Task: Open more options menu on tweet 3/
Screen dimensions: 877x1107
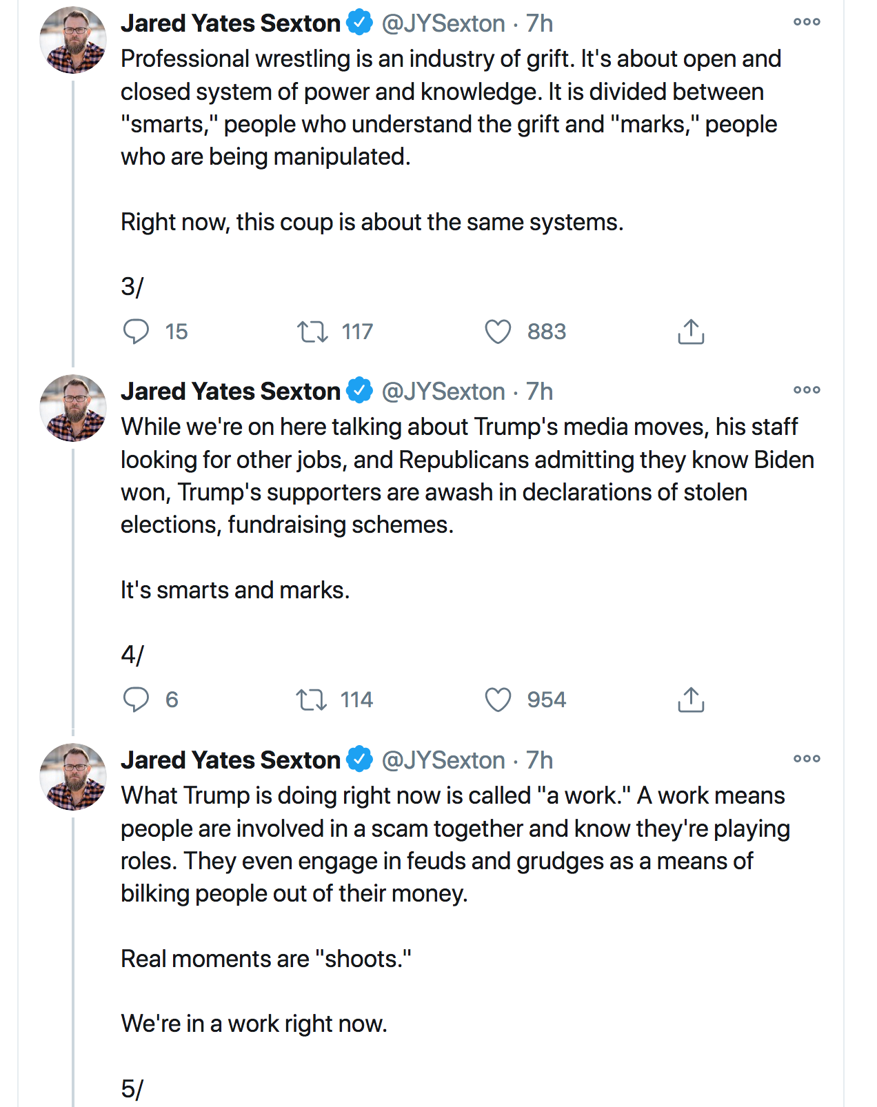Action: [x=807, y=22]
